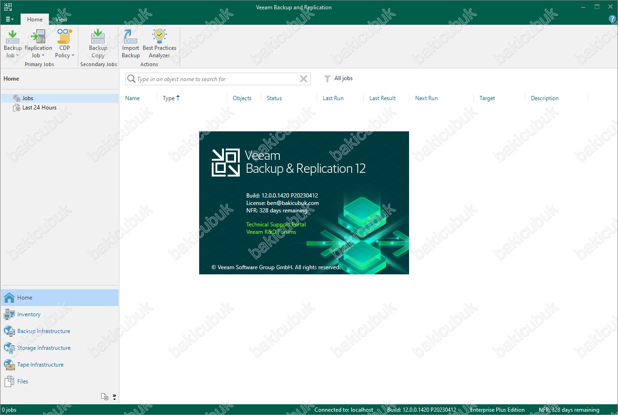Click the Last 24 Hours node icon
Image resolution: width=618 pixels, height=415 pixels.
click(x=17, y=108)
